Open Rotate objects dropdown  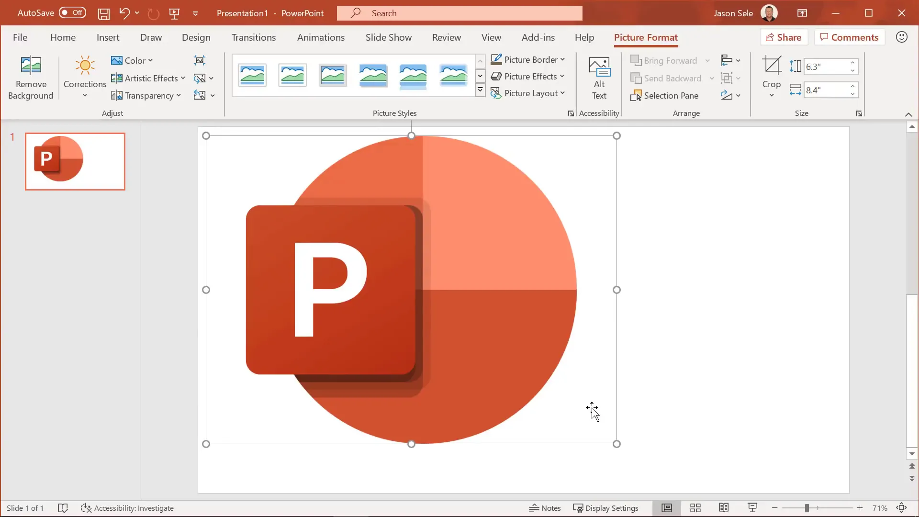(x=730, y=95)
